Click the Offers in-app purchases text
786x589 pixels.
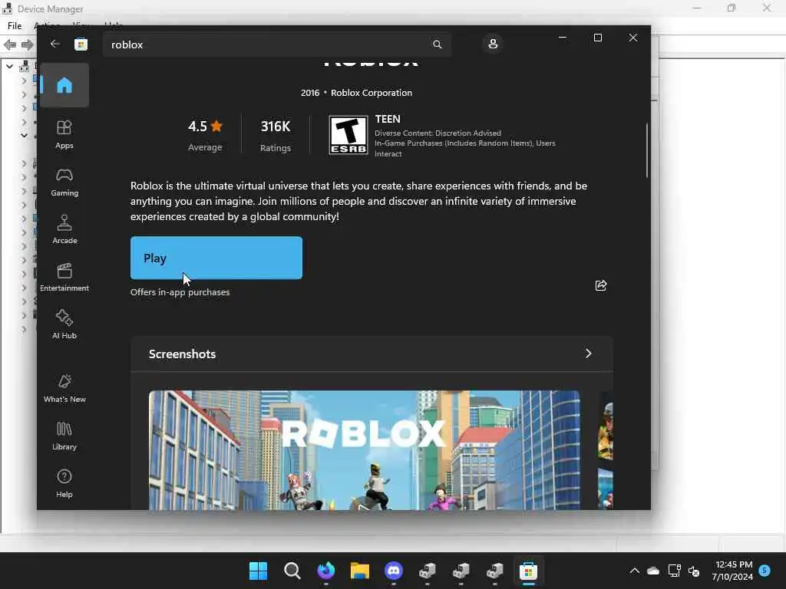tap(180, 292)
